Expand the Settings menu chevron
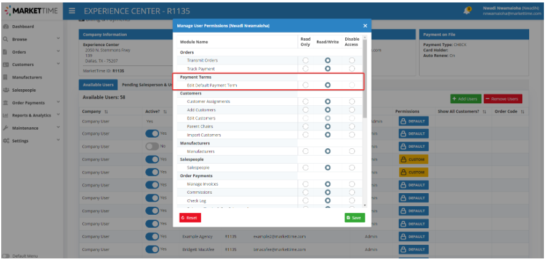547x259 pixels. [x=58, y=140]
